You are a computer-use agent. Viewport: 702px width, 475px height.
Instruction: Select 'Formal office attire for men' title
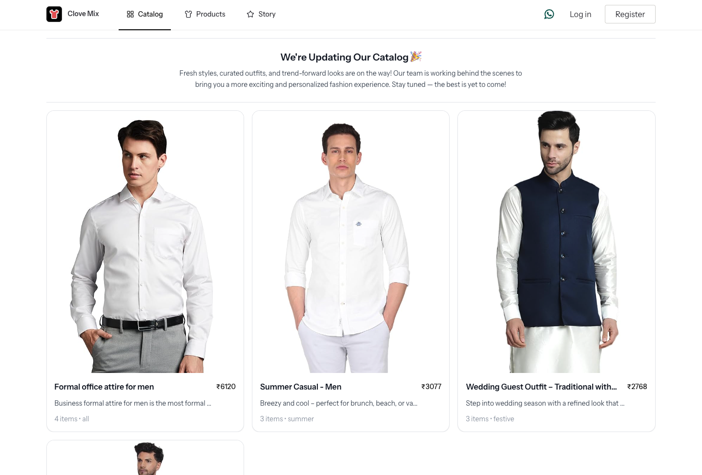pyautogui.click(x=104, y=387)
